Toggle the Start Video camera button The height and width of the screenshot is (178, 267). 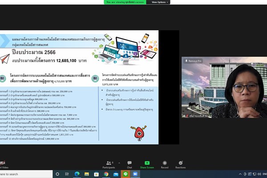[4, 165]
